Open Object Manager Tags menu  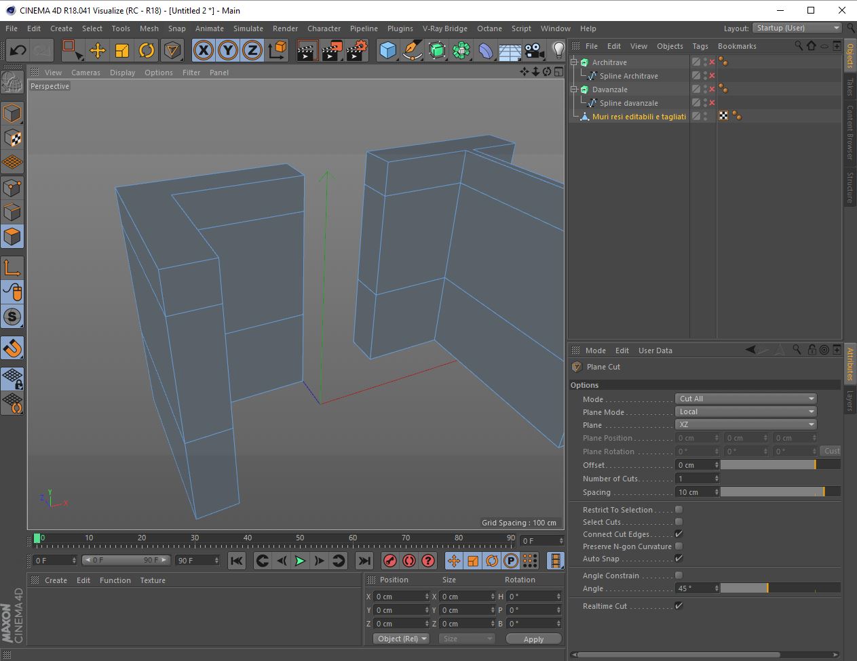[700, 46]
